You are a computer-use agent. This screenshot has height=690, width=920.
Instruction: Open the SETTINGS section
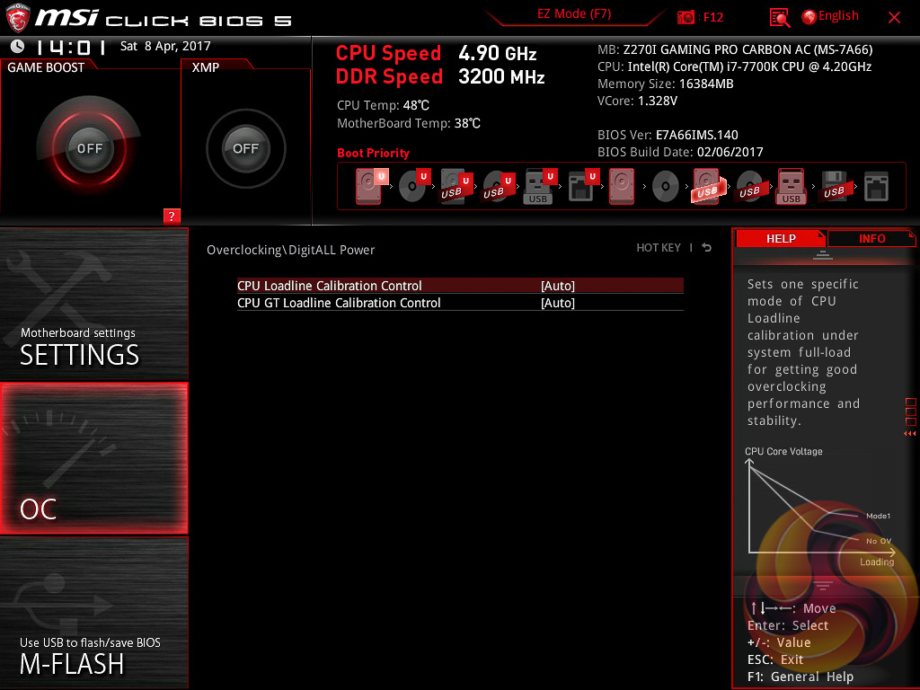click(93, 304)
